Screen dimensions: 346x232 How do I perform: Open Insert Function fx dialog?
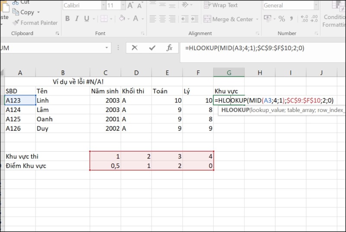(170, 48)
